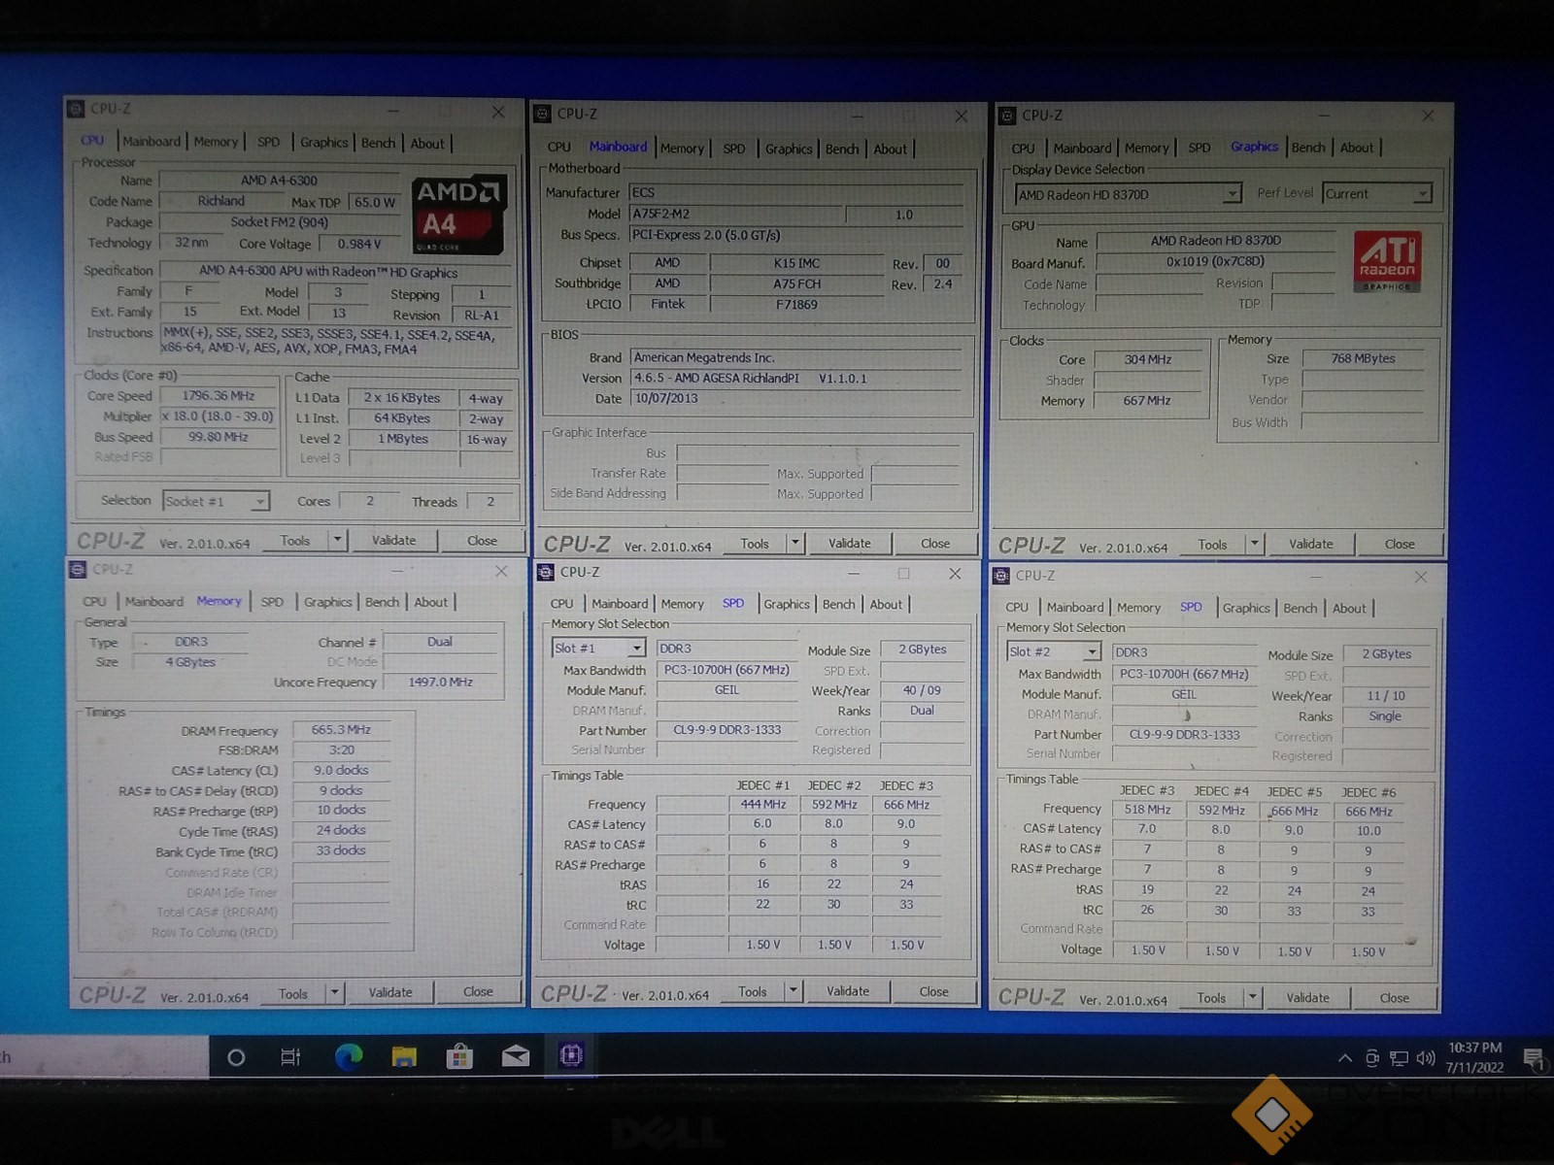Open File Explorer from taskbar
1554x1165 pixels.
click(x=404, y=1056)
